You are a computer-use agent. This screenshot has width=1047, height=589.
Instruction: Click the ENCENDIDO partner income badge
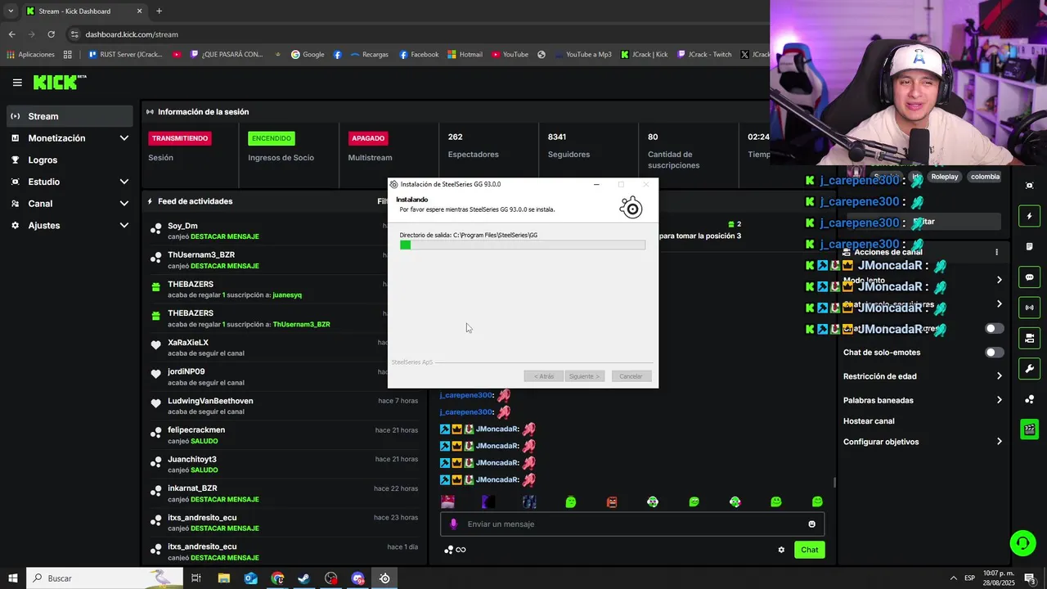(x=272, y=138)
